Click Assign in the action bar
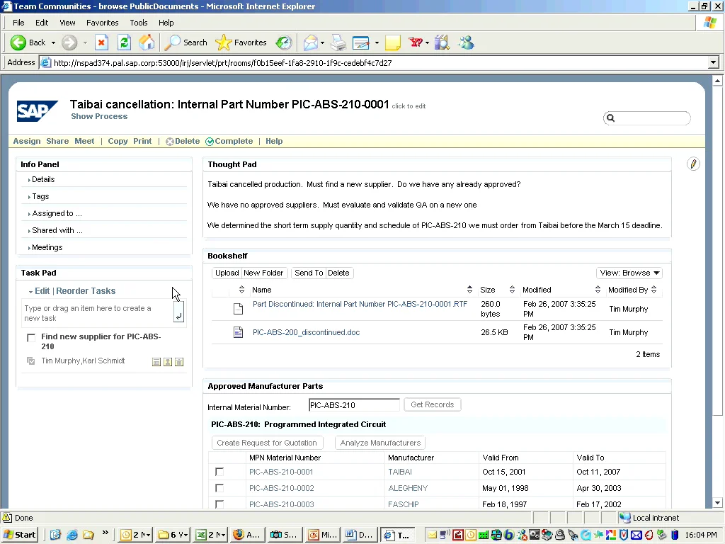 [26, 141]
